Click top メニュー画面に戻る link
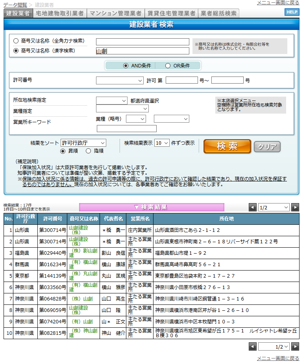307x364 pixels. (278, 3)
